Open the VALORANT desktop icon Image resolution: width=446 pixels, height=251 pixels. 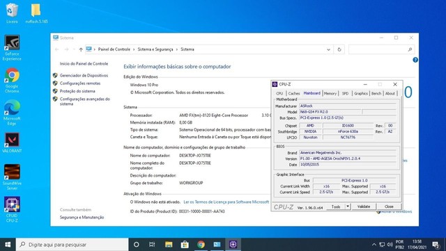click(x=12, y=143)
